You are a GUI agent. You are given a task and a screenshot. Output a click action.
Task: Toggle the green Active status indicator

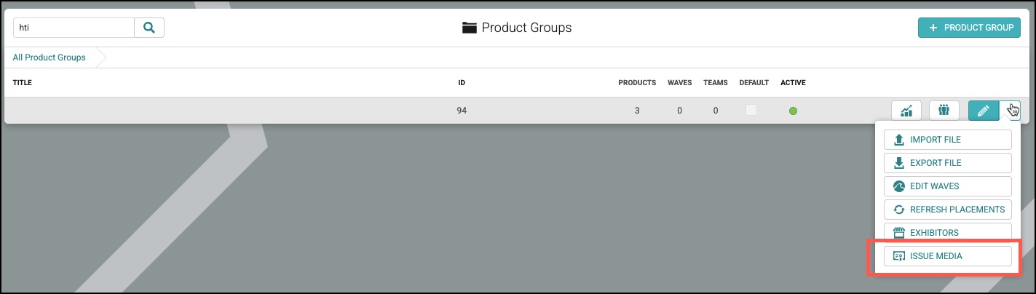[x=793, y=111]
